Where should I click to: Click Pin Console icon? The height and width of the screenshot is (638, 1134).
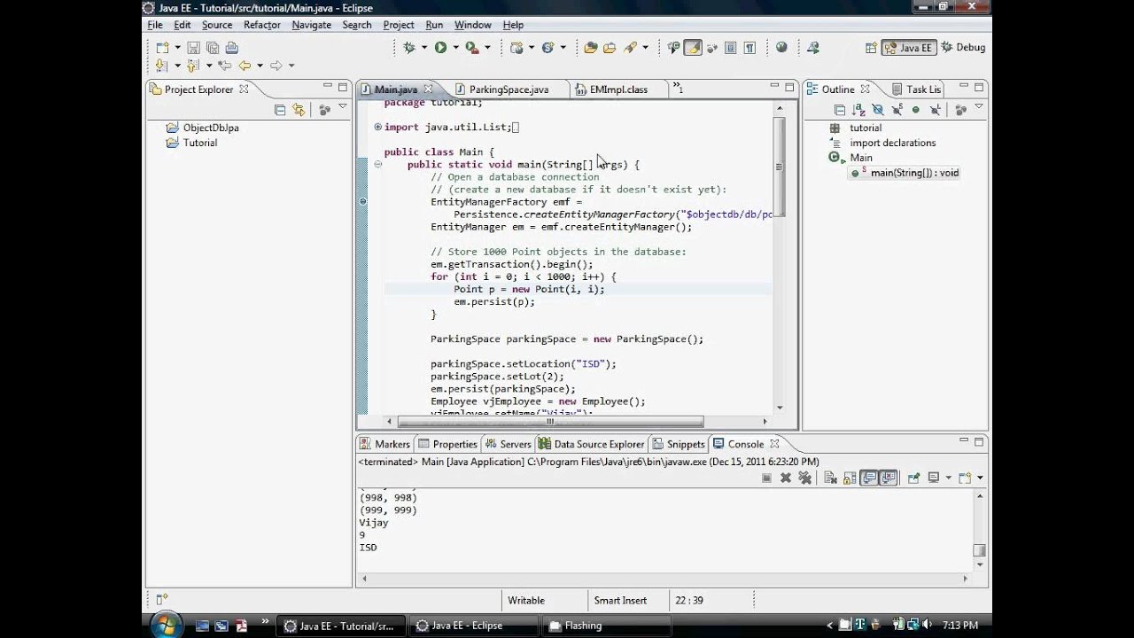click(913, 478)
